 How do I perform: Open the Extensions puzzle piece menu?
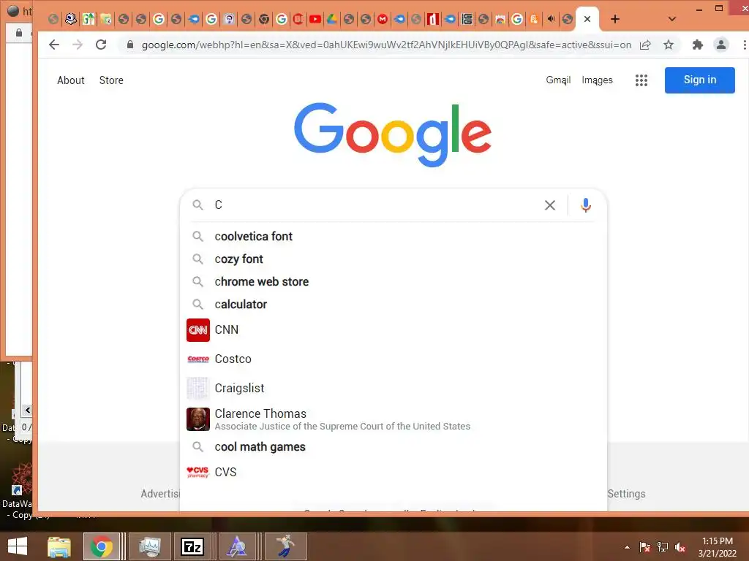tap(697, 45)
